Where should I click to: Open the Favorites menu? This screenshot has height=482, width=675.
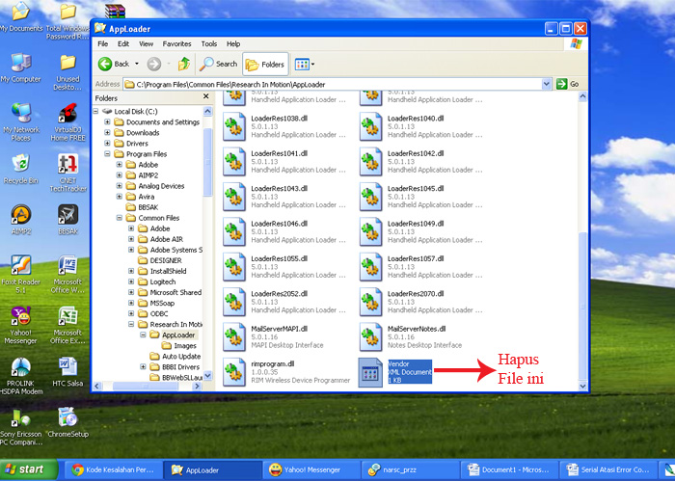[x=176, y=43]
